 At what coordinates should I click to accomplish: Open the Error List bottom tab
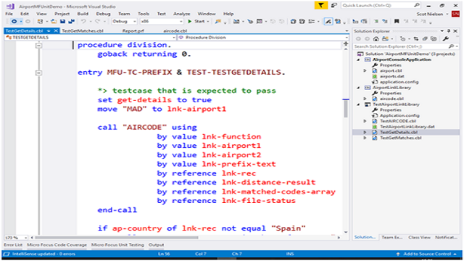click(x=13, y=245)
